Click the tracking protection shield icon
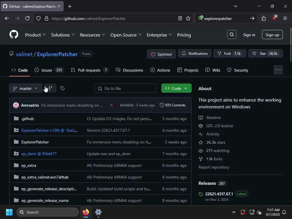This screenshot has height=219, width=292. (38, 18)
